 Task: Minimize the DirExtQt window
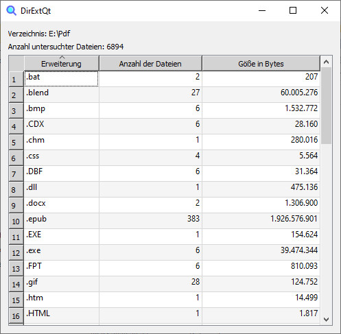click(262, 10)
